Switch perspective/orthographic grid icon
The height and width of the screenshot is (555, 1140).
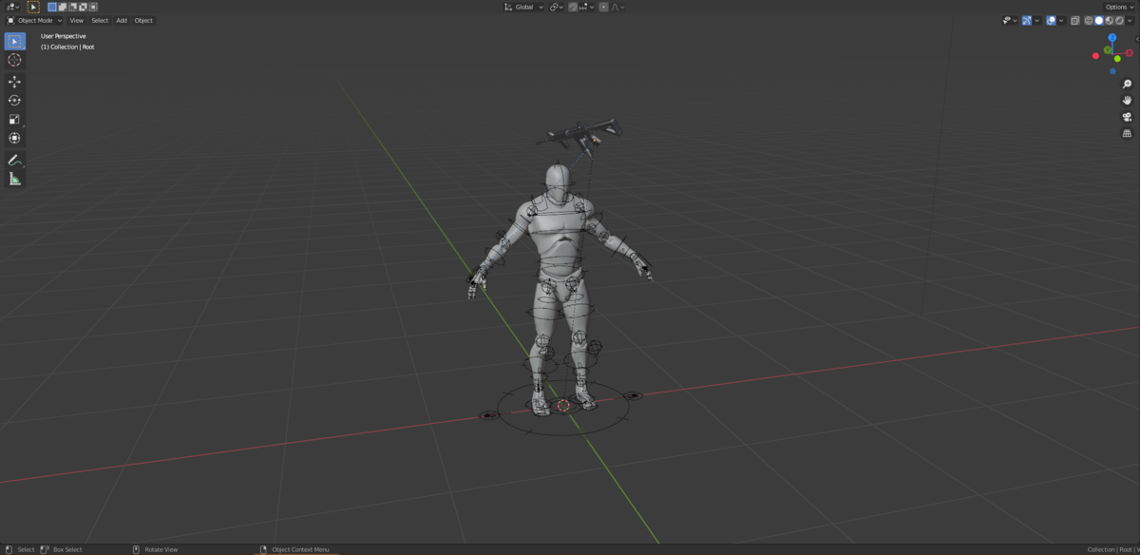[1128, 134]
